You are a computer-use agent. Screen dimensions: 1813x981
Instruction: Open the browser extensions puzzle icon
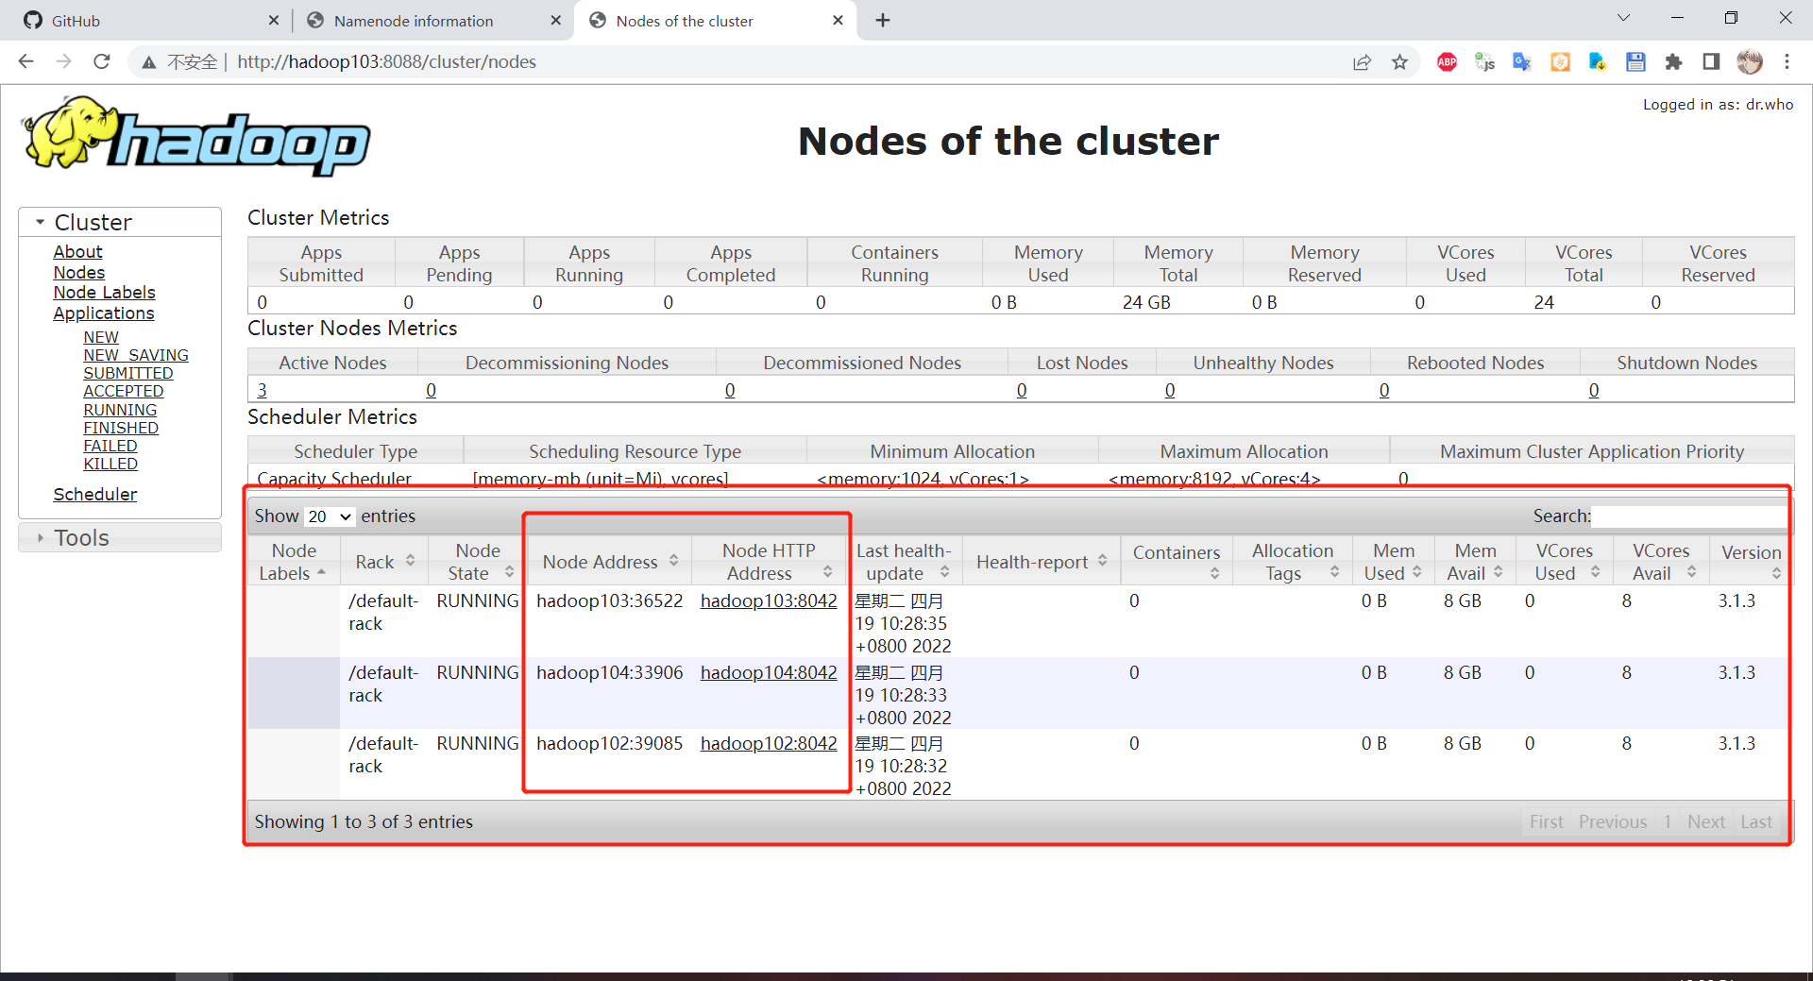1673,61
